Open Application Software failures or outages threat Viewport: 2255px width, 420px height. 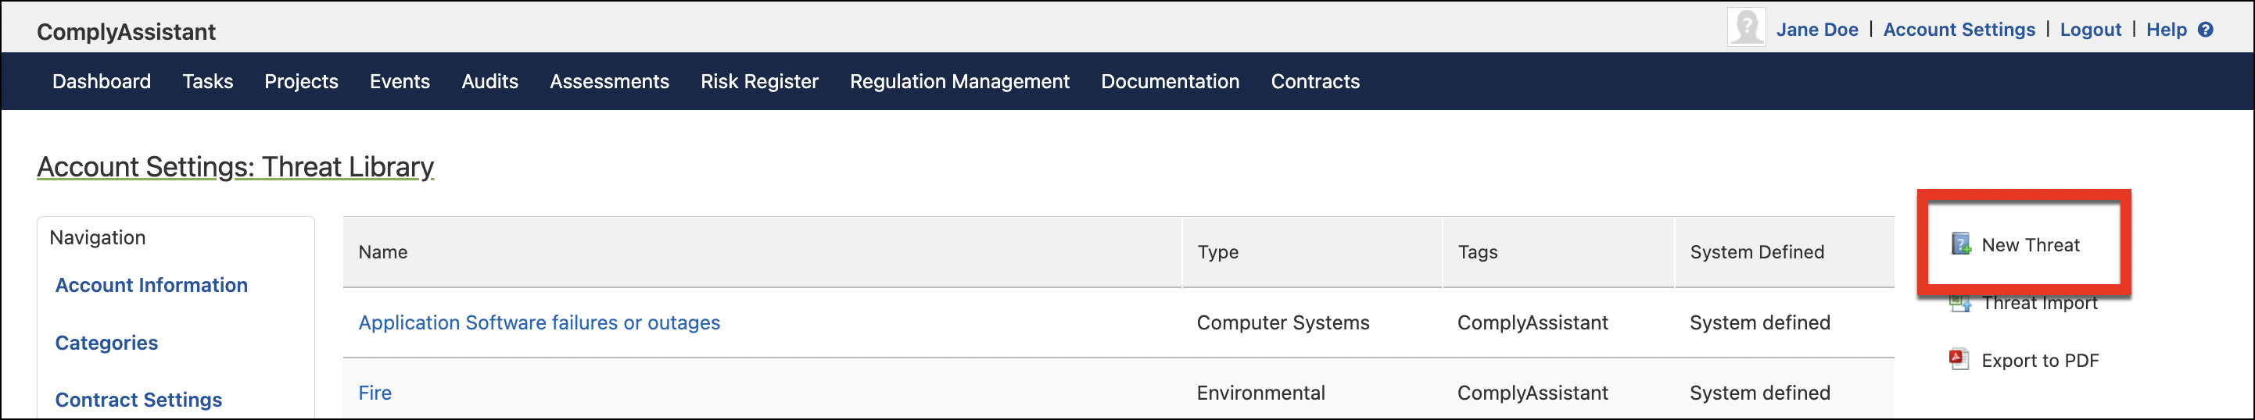[540, 322]
